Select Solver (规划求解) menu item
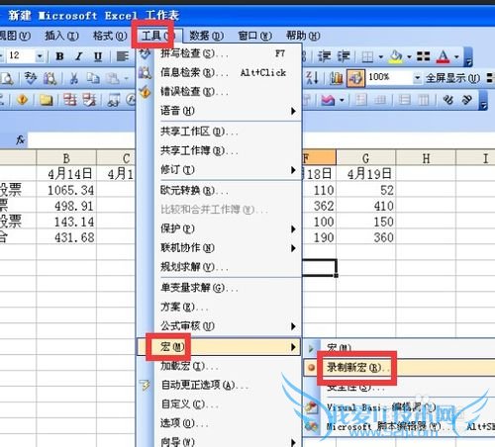495x447 pixels. click(220, 267)
